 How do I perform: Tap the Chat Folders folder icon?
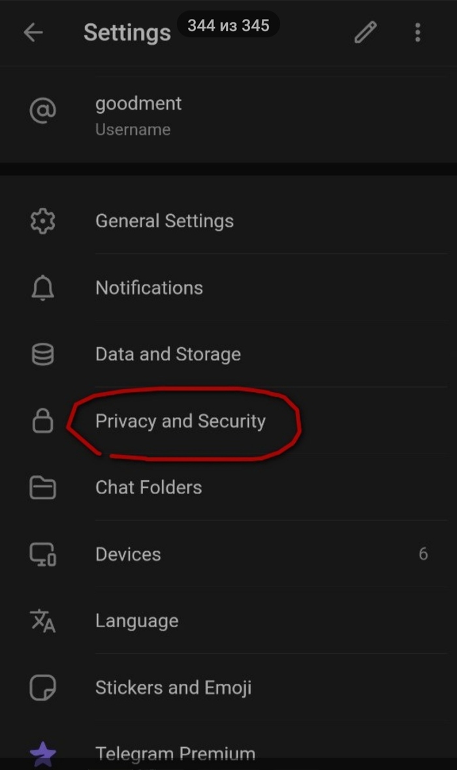click(43, 487)
